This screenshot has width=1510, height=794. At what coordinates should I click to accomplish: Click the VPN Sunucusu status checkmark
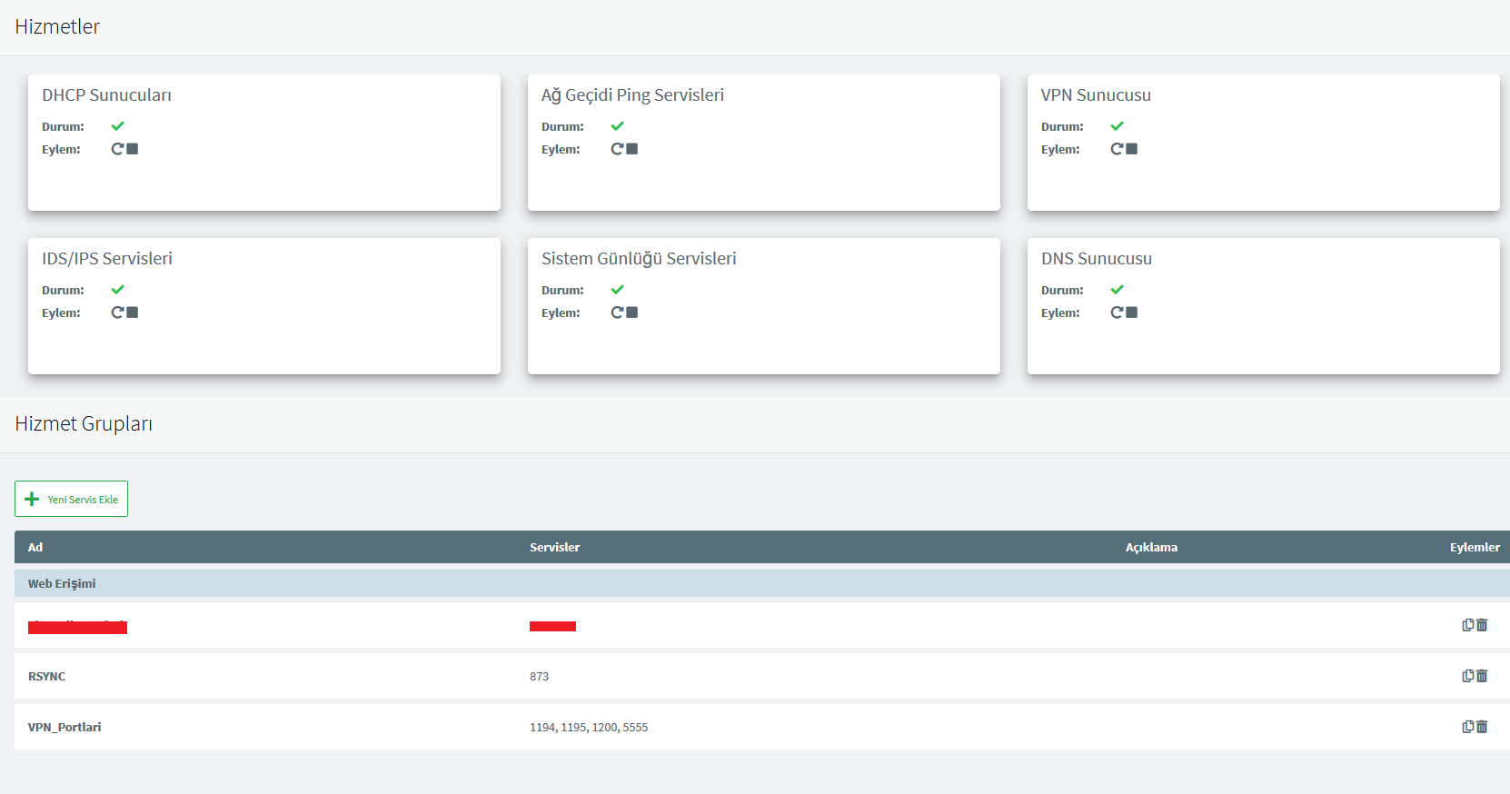click(1117, 126)
